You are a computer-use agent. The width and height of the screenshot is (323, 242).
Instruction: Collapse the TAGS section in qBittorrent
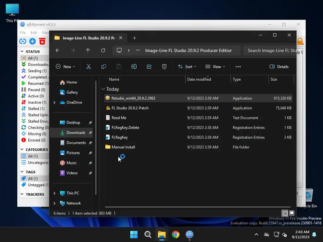point(22,172)
